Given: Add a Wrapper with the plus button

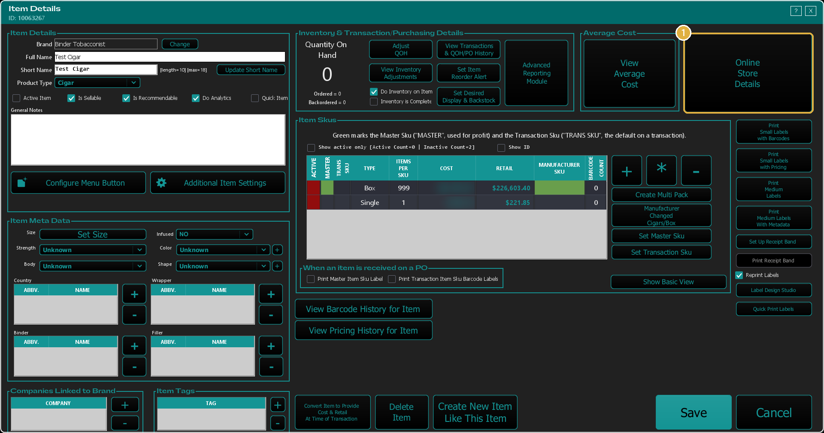Looking at the screenshot, I should tap(271, 294).
